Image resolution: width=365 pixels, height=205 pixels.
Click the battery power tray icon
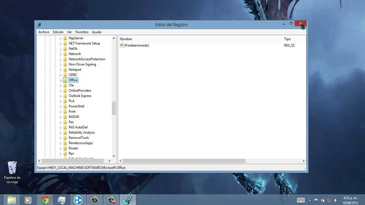[x=323, y=200]
